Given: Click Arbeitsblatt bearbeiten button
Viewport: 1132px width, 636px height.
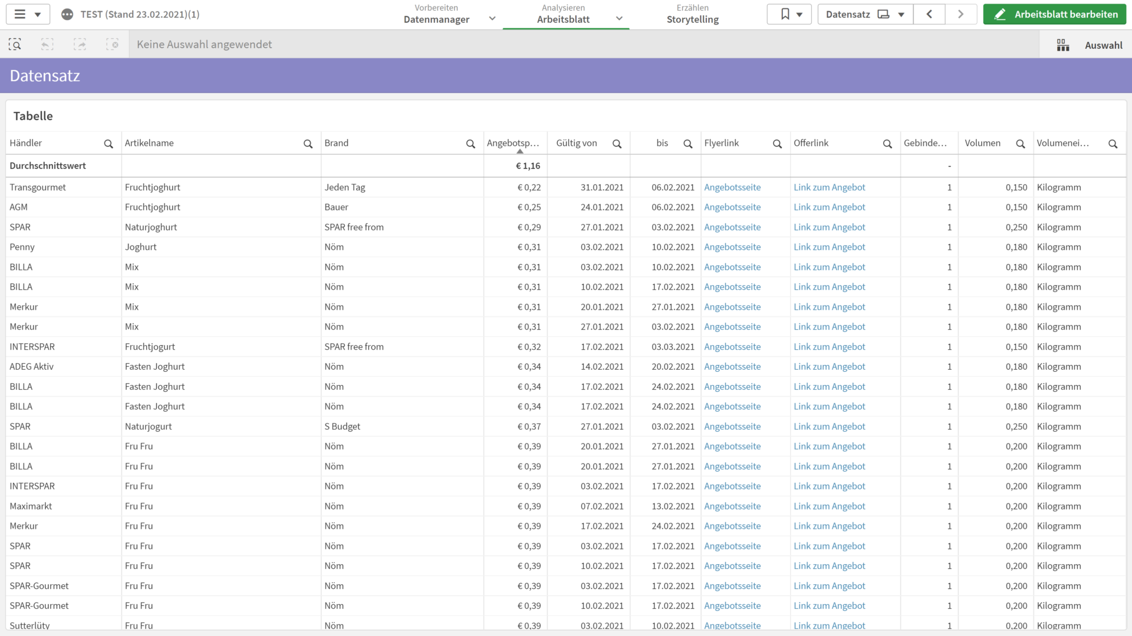Looking at the screenshot, I should pyautogui.click(x=1055, y=14).
